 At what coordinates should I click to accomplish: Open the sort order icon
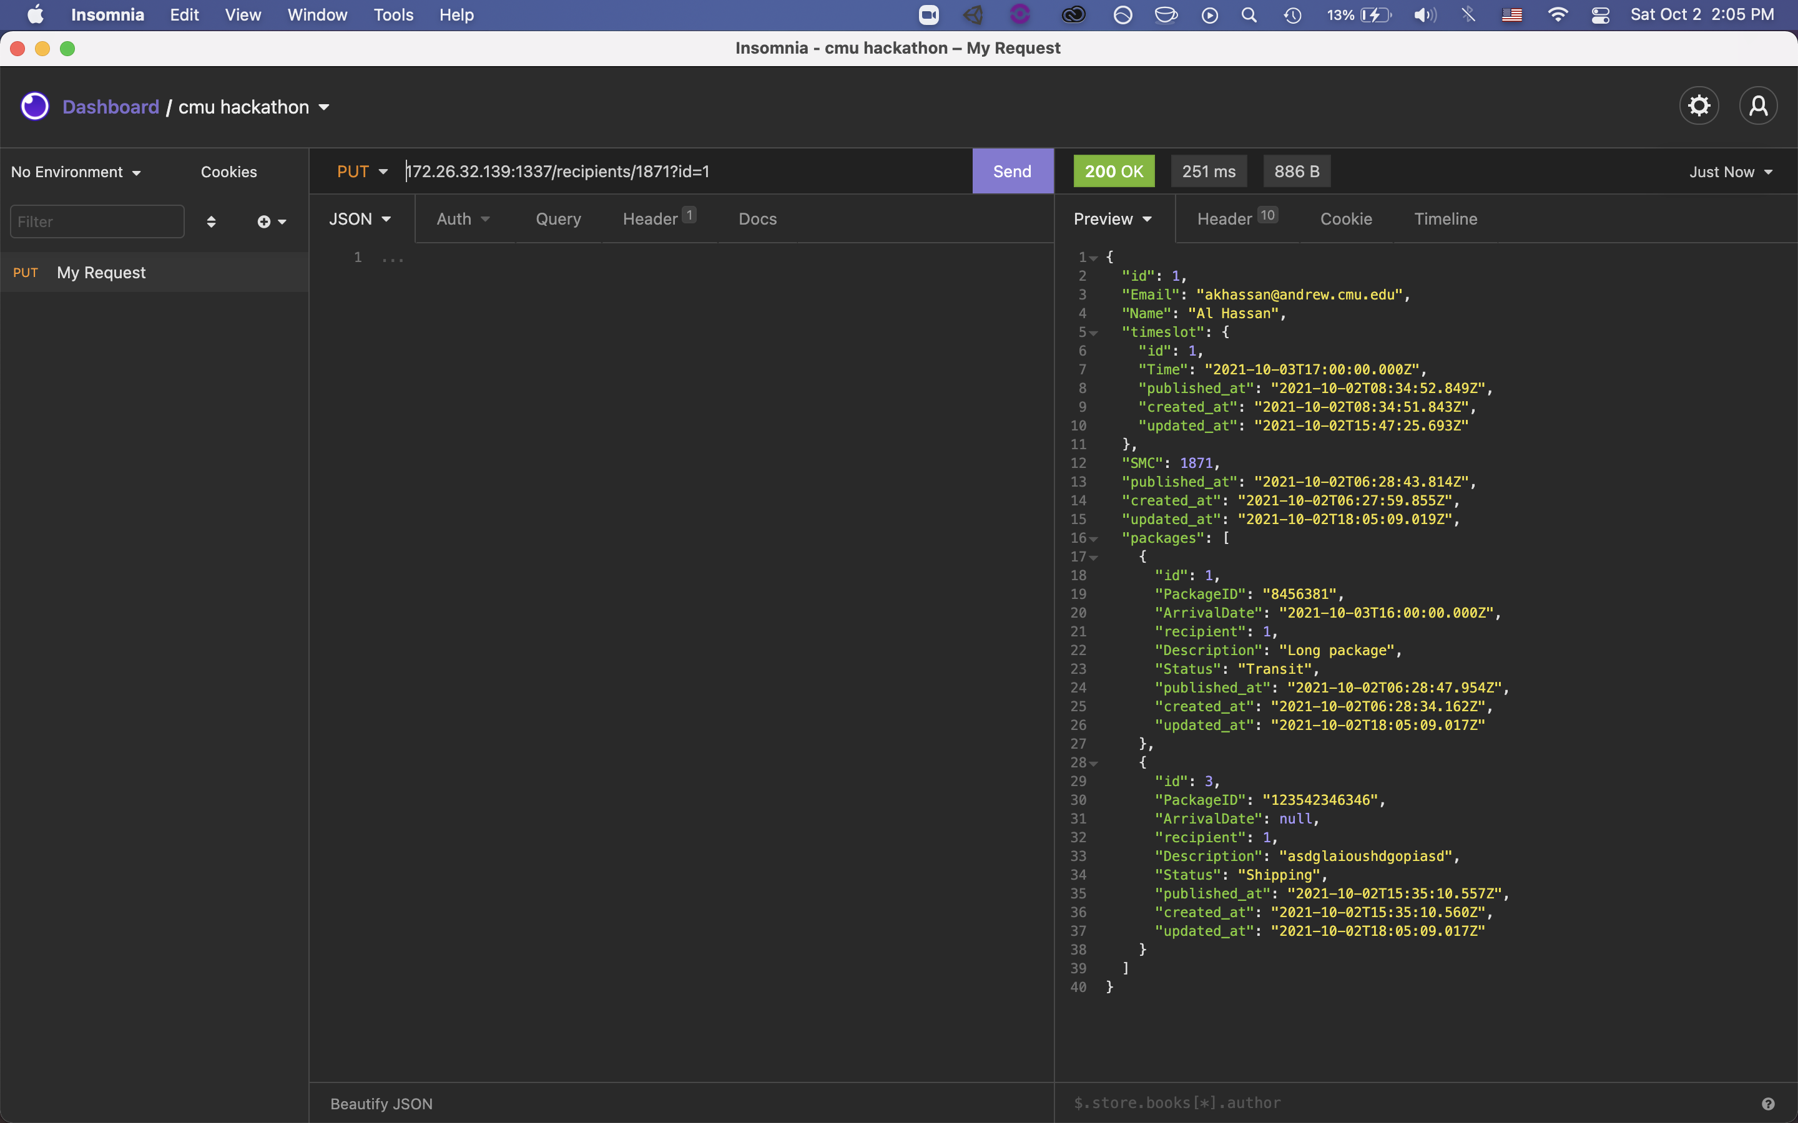coord(211,221)
